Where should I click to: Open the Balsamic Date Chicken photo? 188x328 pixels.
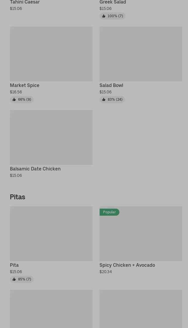pos(51,137)
